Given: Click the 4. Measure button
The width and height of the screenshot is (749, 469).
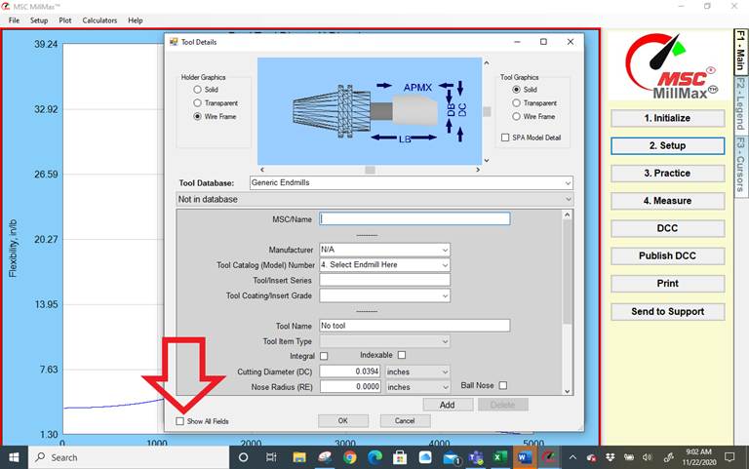Looking at the screenshot, I should (x=667, y=201).
